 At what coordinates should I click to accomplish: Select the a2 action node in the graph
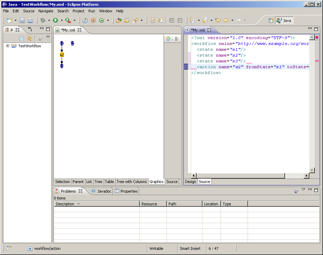click(x=62, y=55)
